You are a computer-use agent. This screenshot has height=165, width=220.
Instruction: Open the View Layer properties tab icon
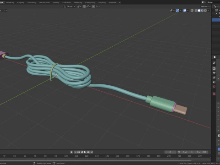tap(214, 77)
